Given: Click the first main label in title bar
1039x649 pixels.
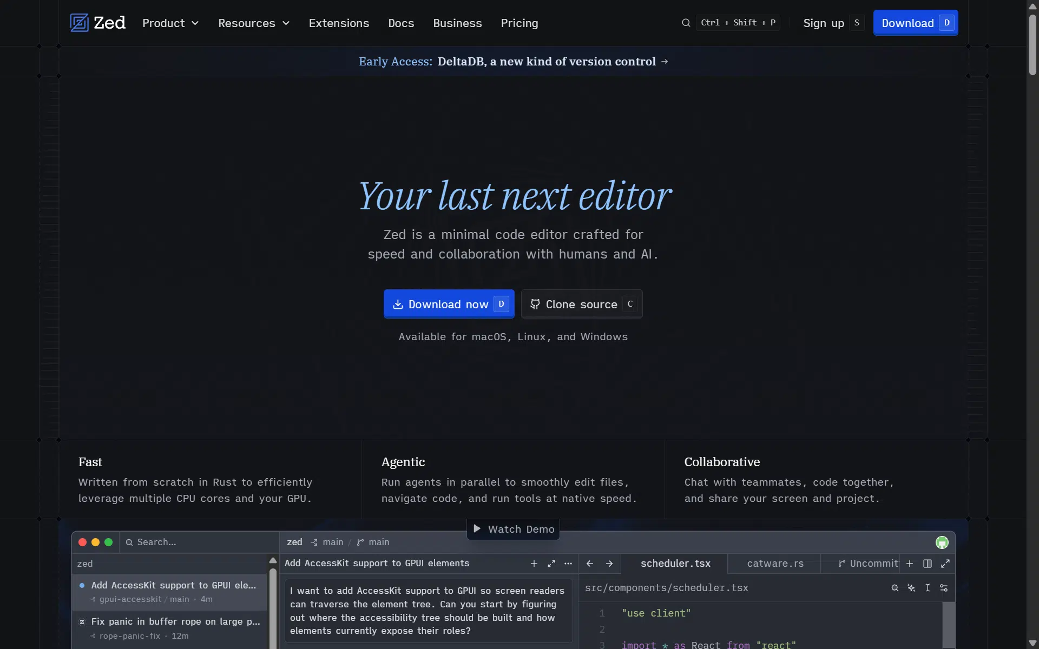Looking at the screenshot, I should pyautogui.click(x=333, y=542).
